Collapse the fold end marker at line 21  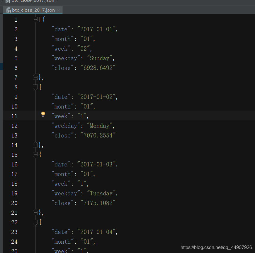[35, 212]
